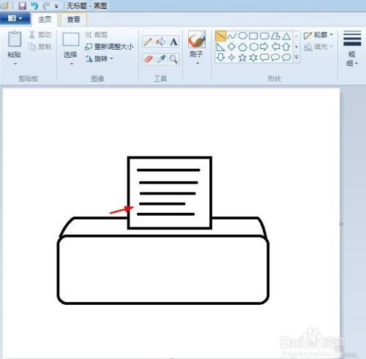Image resolution: width=366 pixels, height=359 pixels.
Task: Select the Left arrow shape
Action: pyautogui.click(x=276, y=47)
